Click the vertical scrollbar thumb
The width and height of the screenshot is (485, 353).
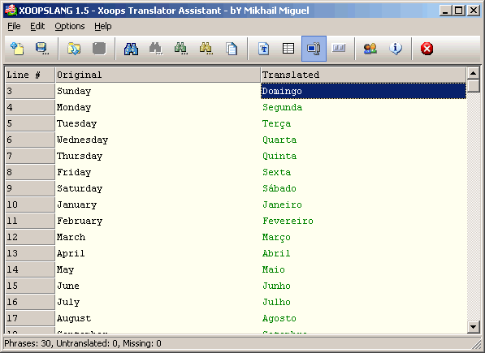pyautogui.click(x=474, y=85)
